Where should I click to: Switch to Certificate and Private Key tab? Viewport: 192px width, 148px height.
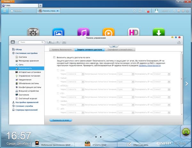coord(120,50)
